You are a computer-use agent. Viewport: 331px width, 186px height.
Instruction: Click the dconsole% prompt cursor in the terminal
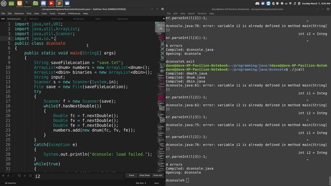(188, 180)
